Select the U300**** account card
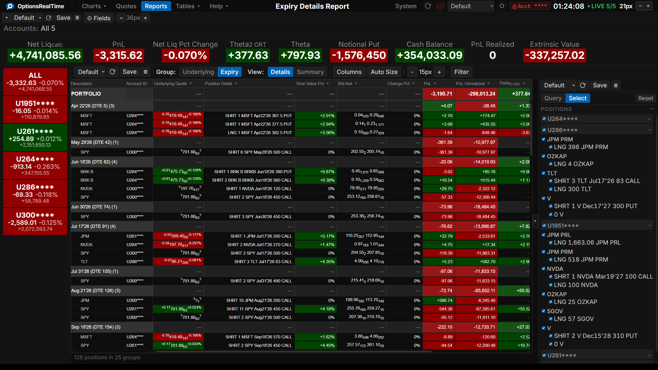Image resolution: width=658 pixels, height=370 pixels. [x=35, y=221]
